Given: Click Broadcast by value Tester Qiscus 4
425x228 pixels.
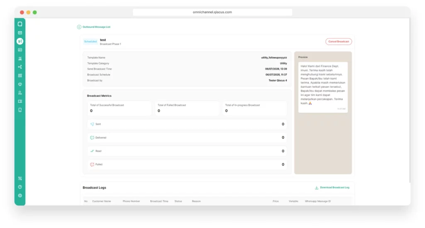Looking at the screenshot, I should click(278, 81).
